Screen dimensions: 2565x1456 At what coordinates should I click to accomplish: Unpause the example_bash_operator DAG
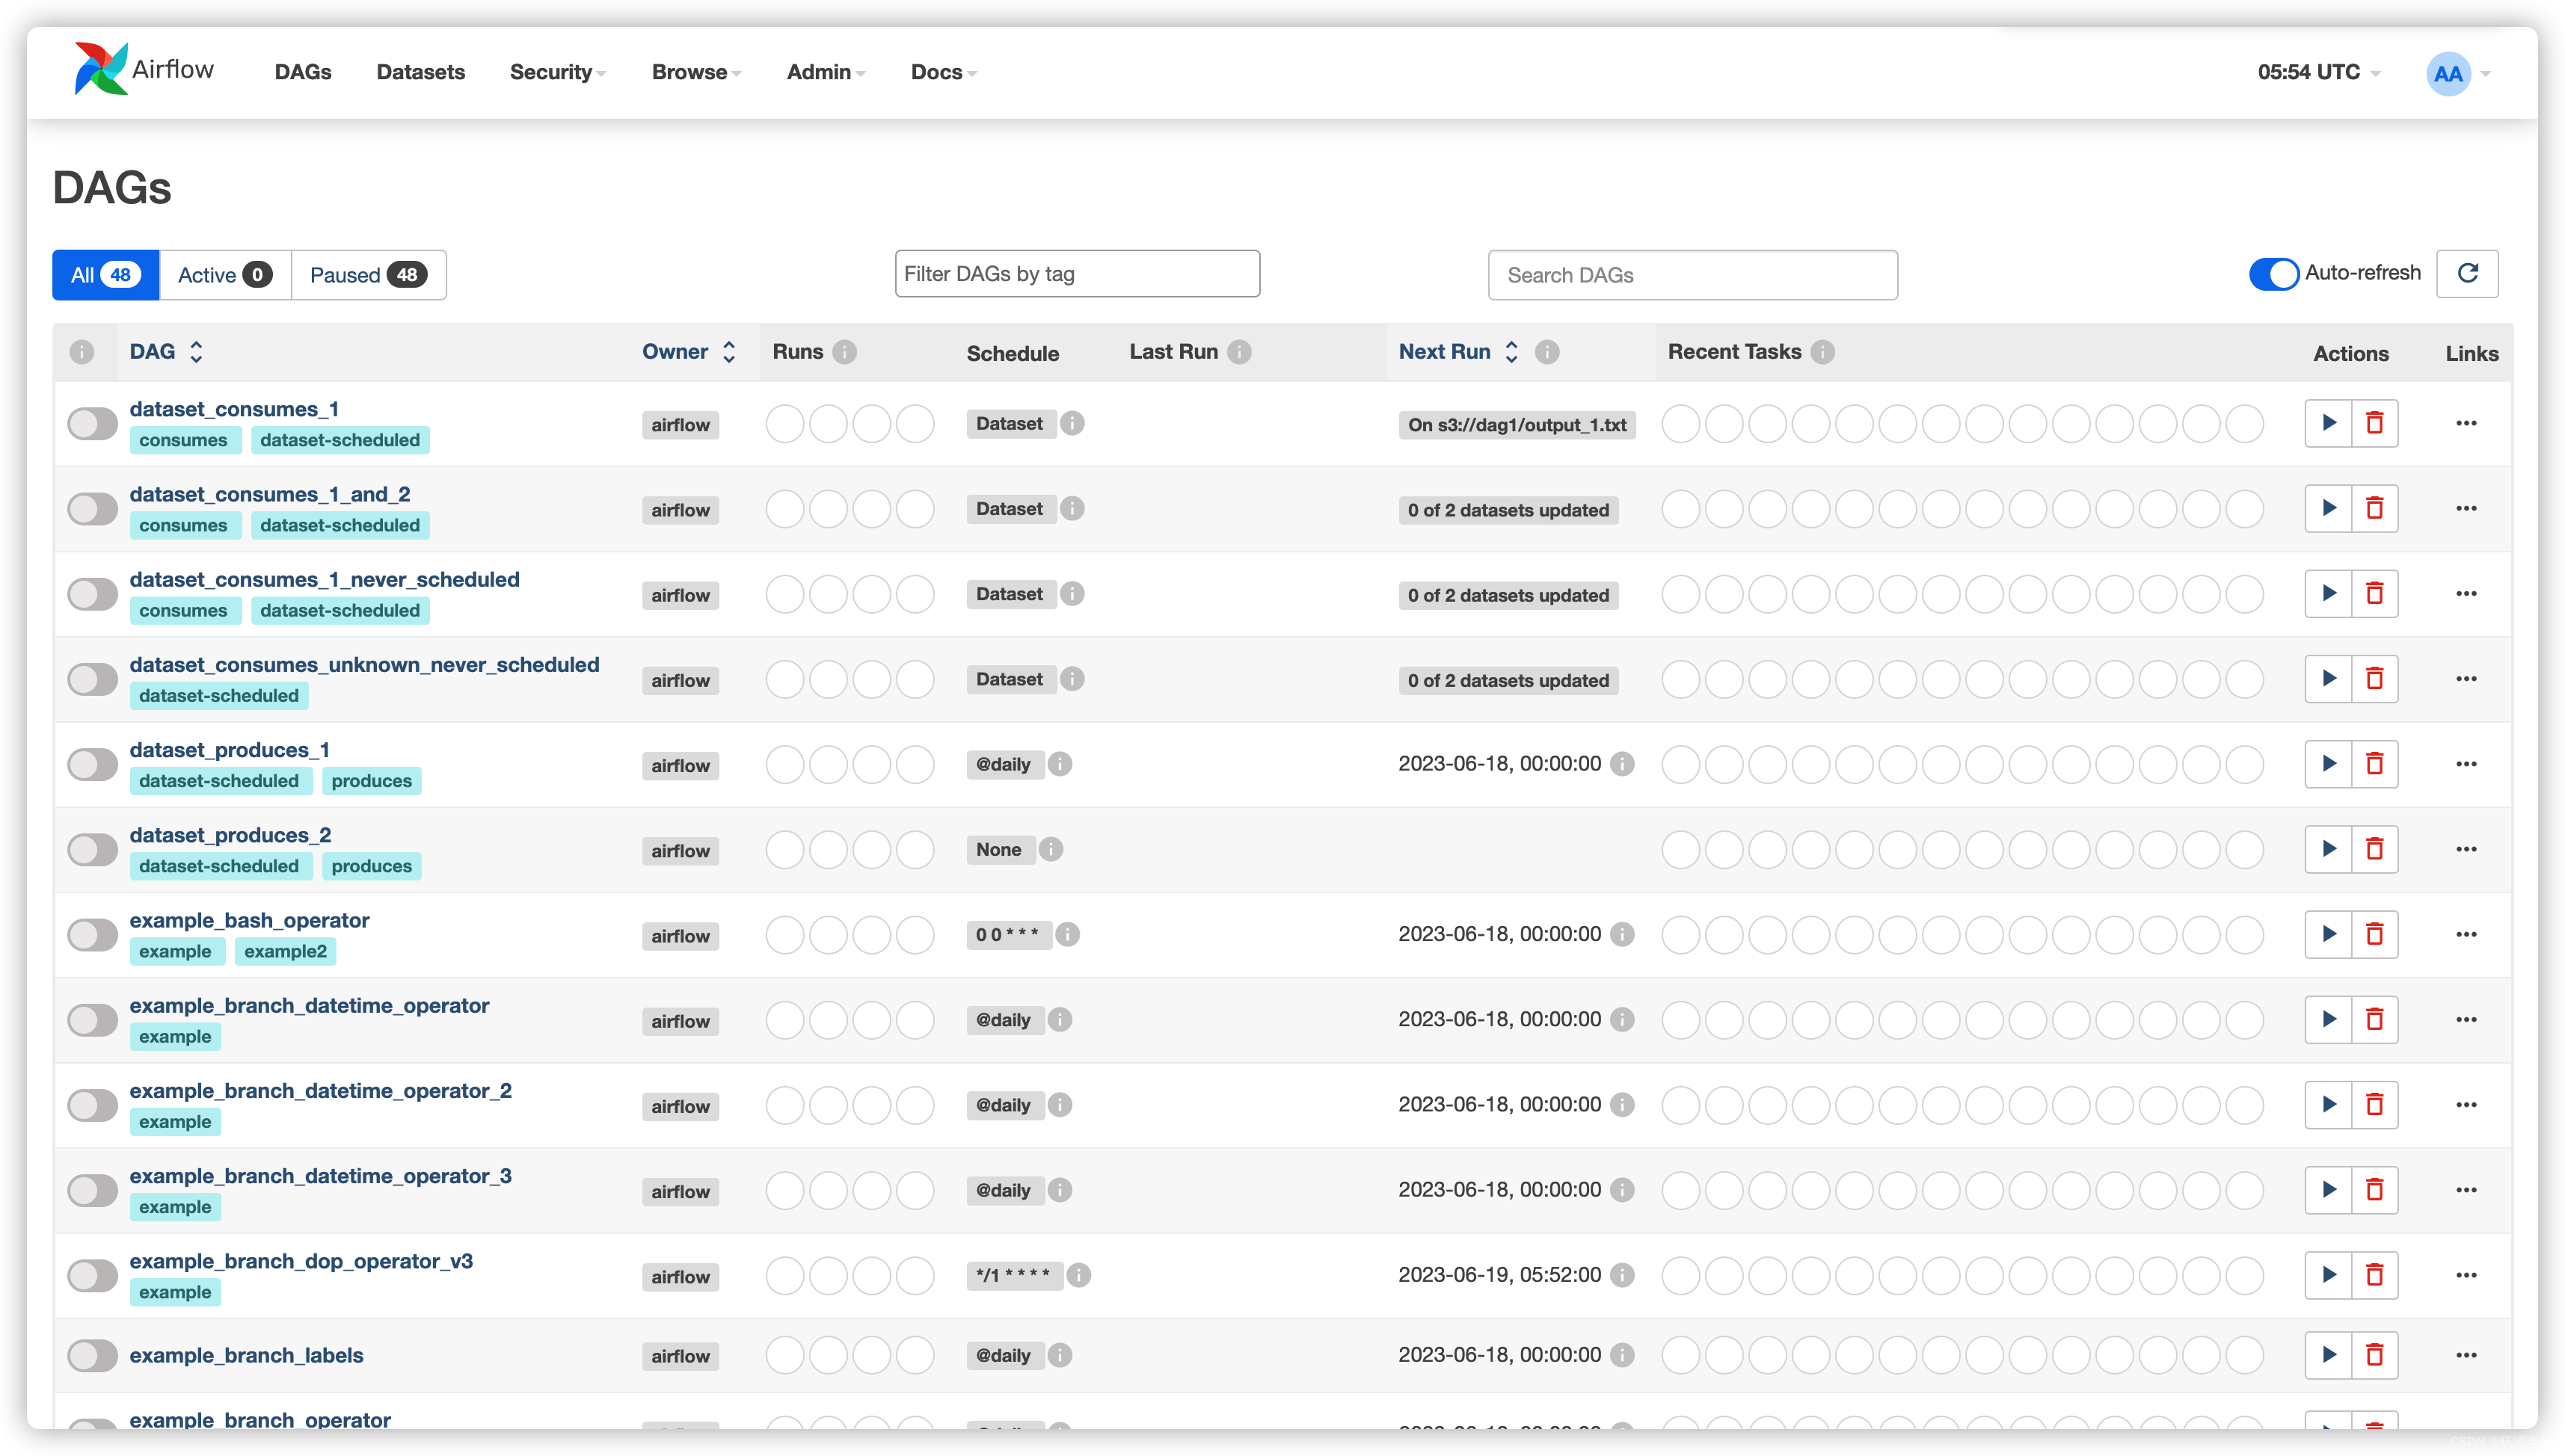pos(92,935)
